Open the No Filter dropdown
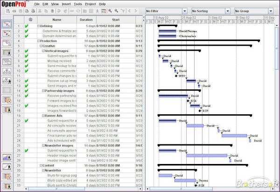Viewport: 280px width, 192px height. (x=185, y=11)
